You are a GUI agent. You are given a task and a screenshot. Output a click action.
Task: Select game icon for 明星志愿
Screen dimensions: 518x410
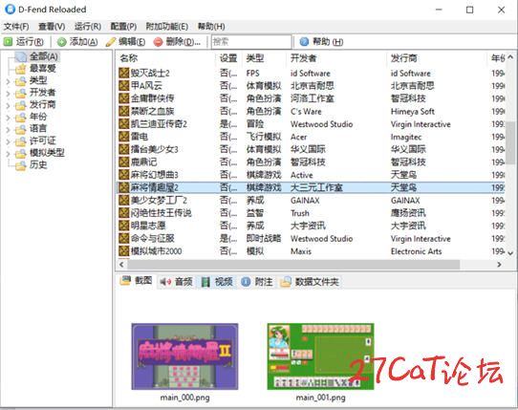(124, 226)
